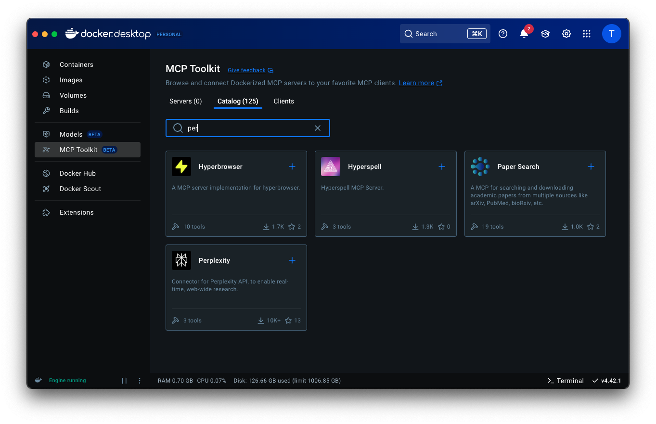This screenshot has height=424, width=656.
Task: Click the star icon on Perplexity card
Action: pyautogui.click(x=288, y=321)
